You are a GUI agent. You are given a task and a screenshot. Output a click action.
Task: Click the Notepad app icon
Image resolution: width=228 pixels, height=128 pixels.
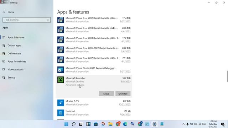point(61,113)
